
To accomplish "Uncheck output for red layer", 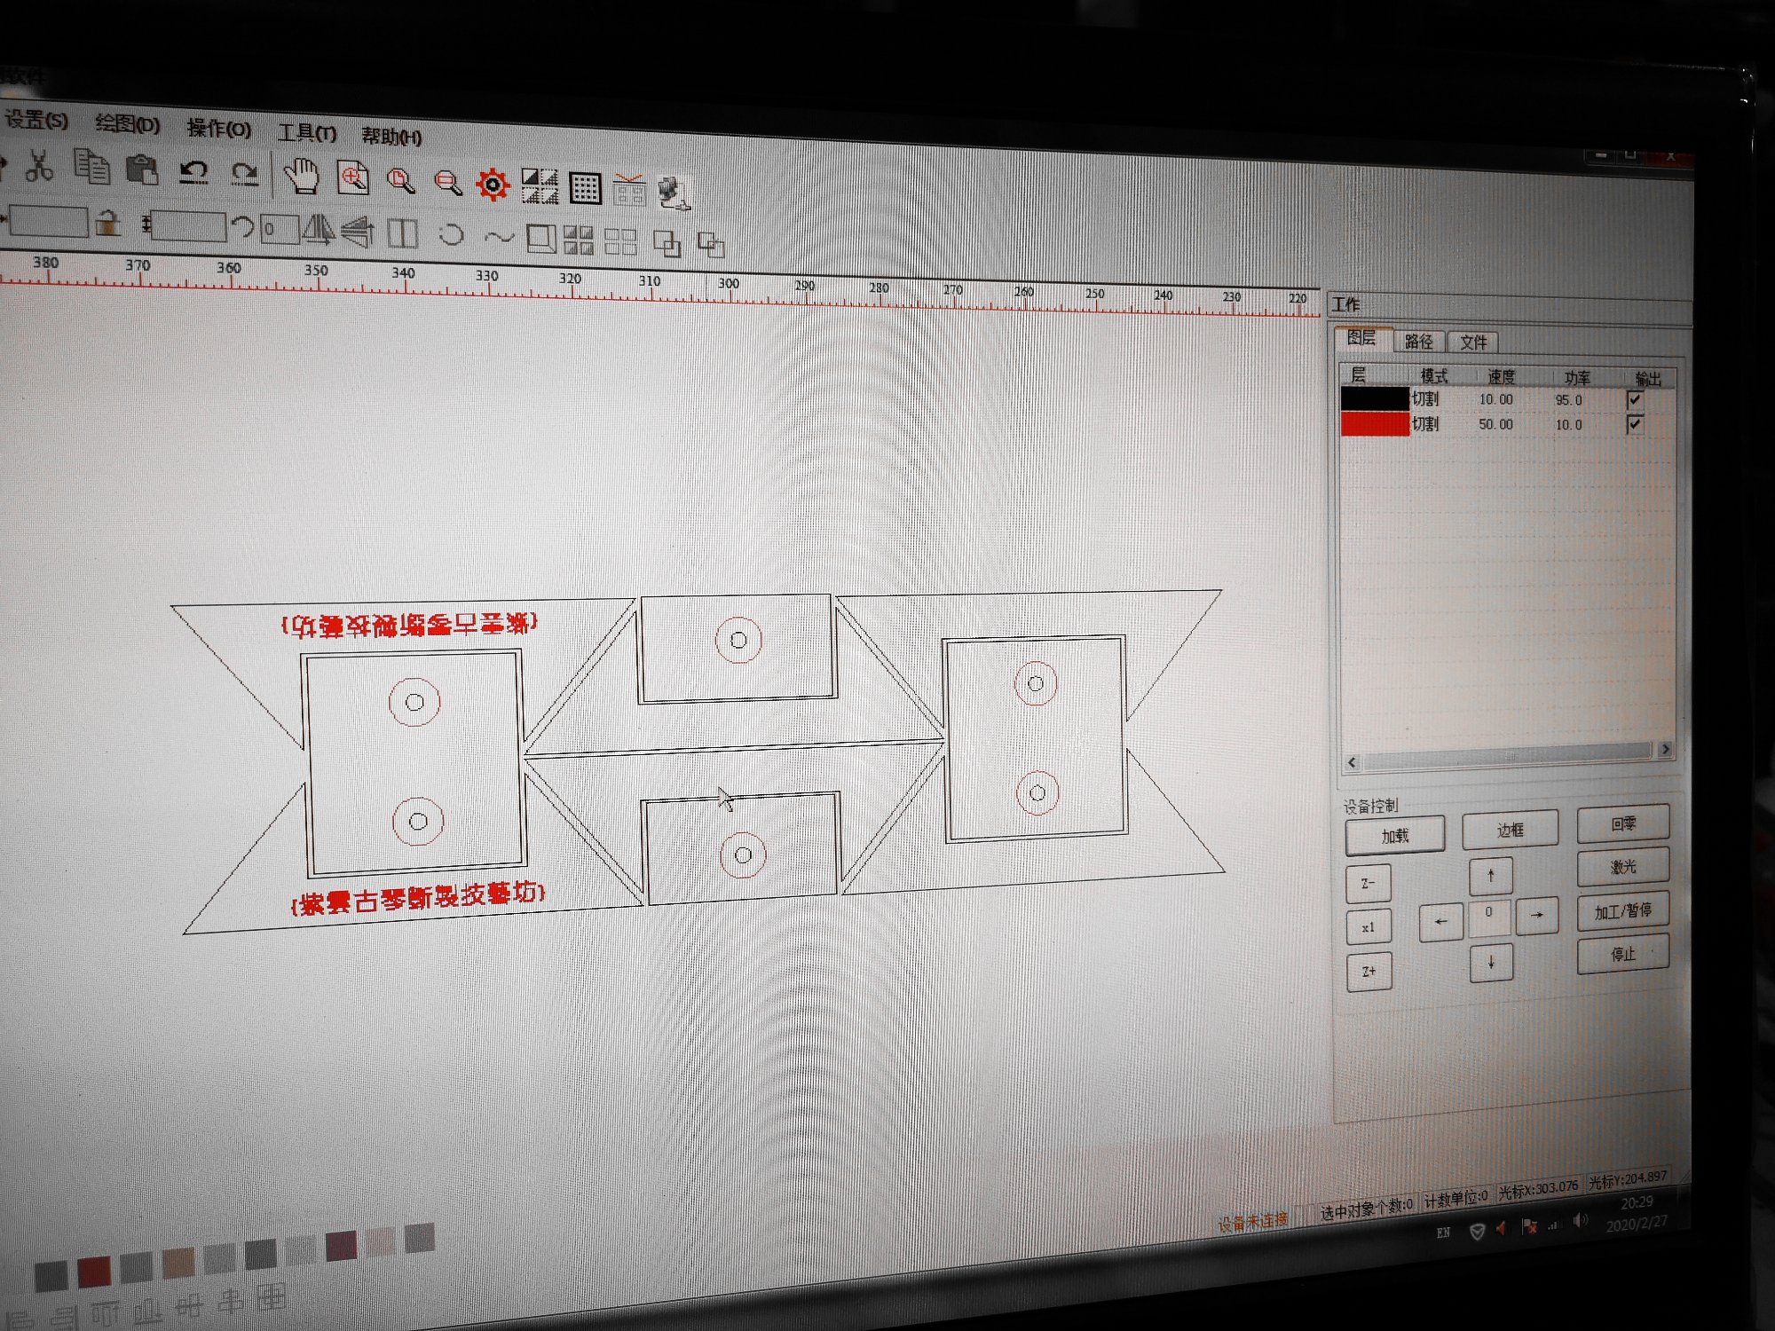I will [1635, 424].
